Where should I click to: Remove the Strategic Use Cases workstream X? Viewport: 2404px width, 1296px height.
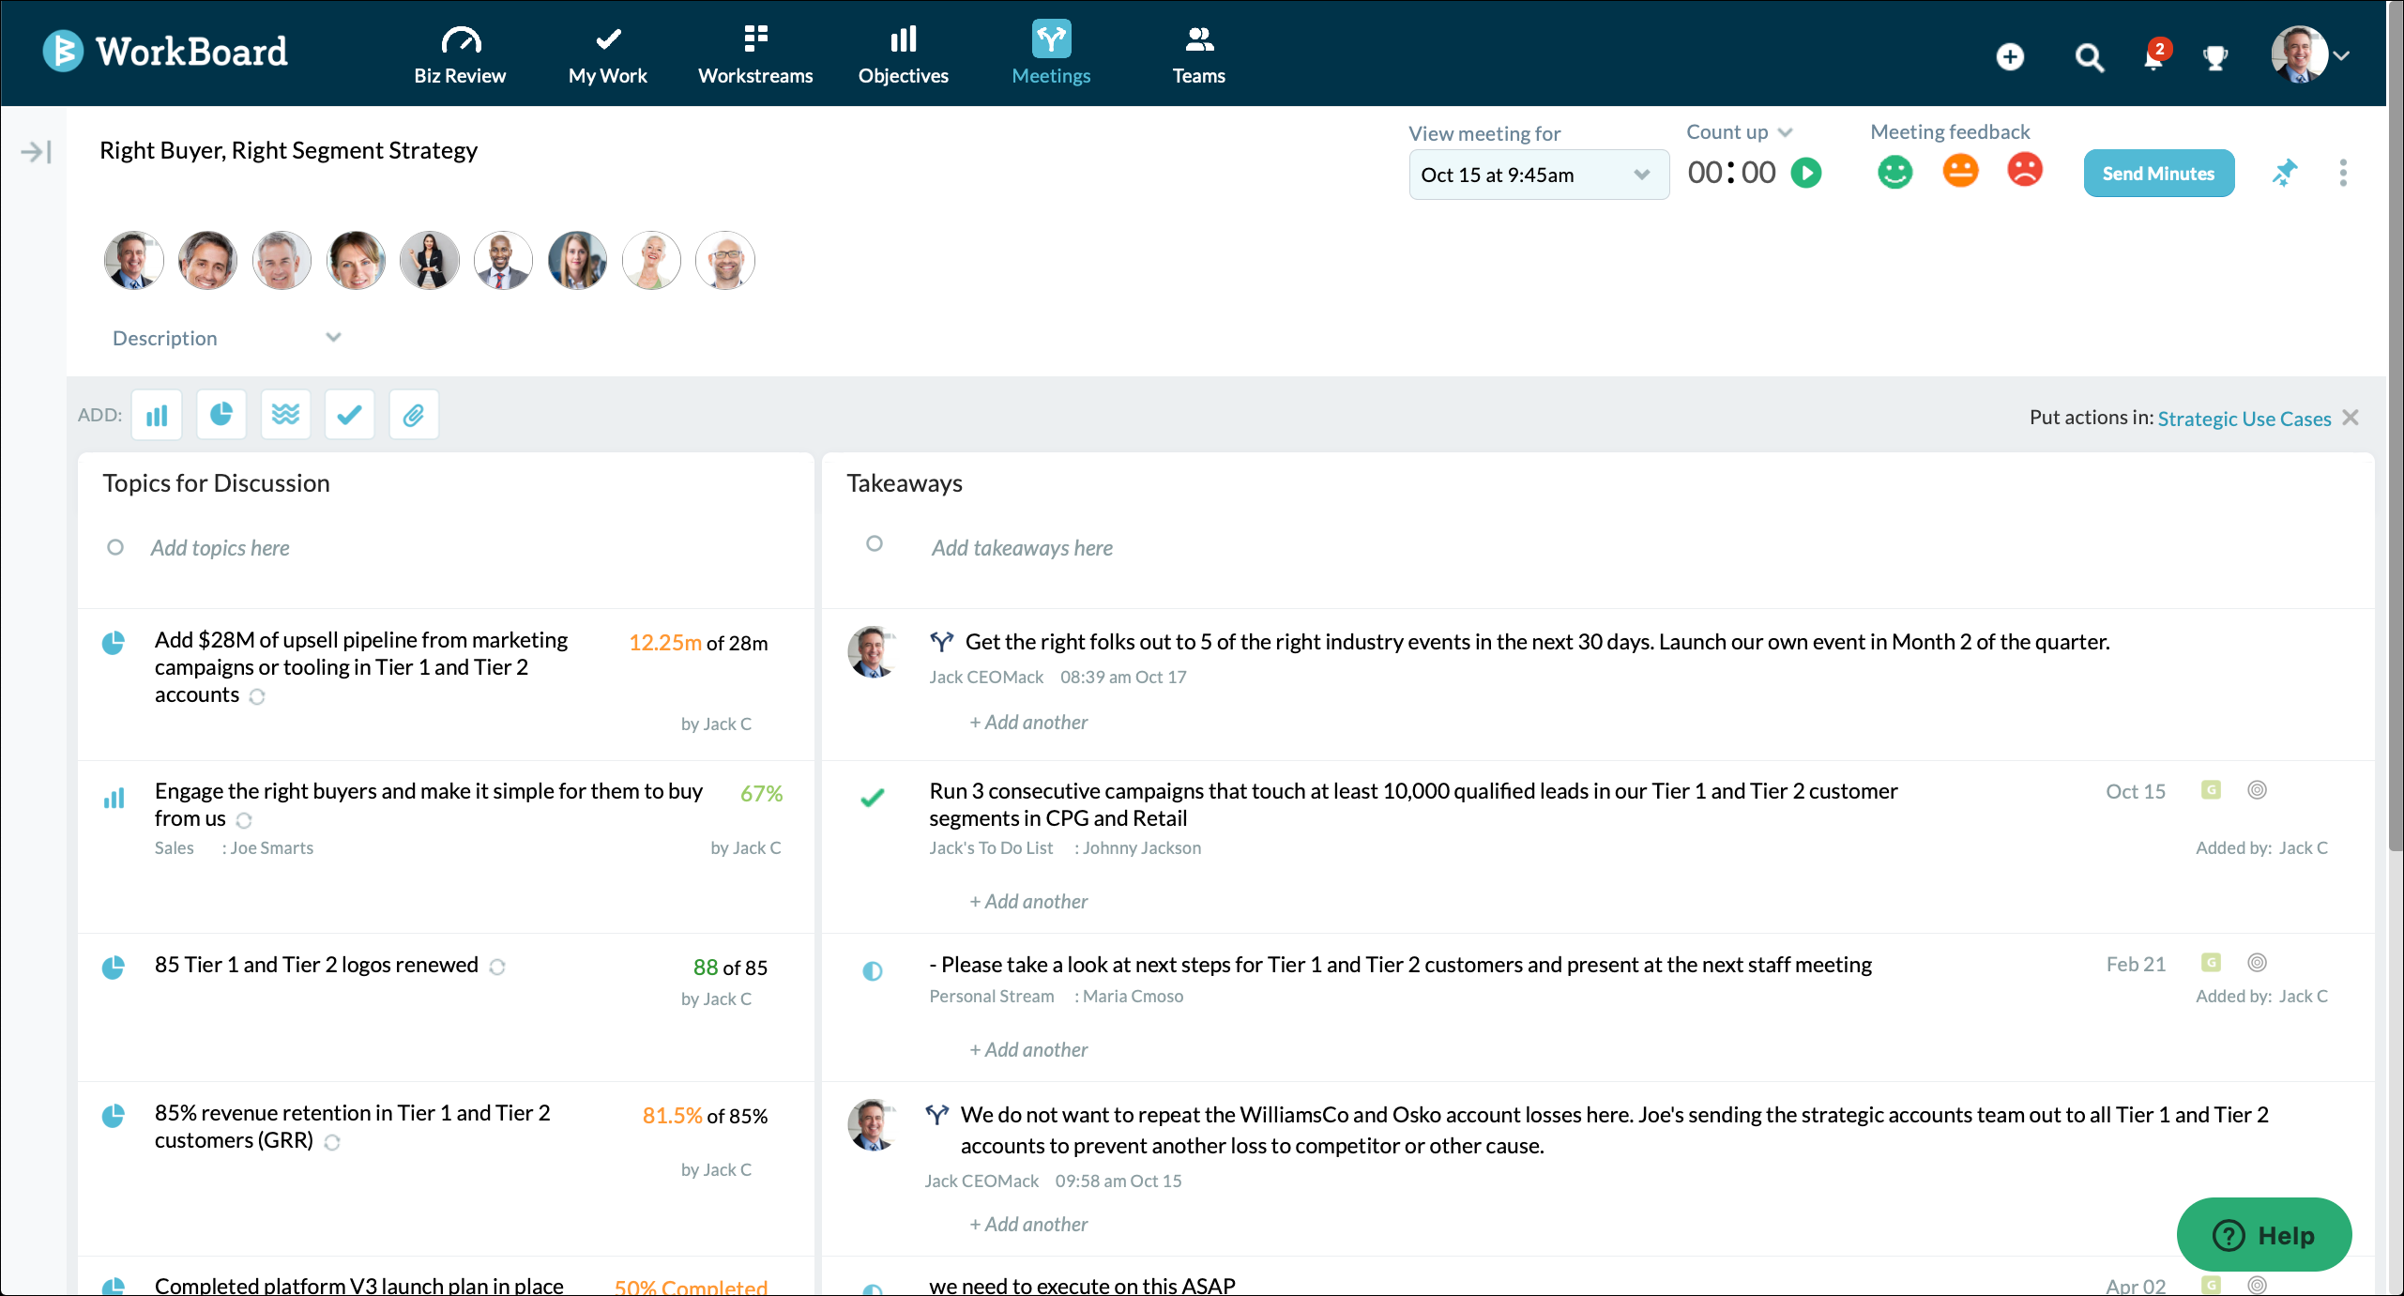coord(2350,418)
